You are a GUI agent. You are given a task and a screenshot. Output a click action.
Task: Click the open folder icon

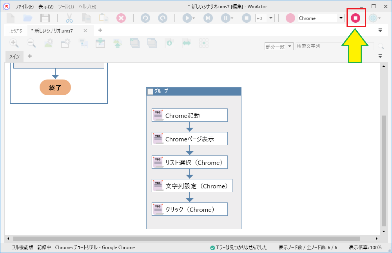coord(27,18)
